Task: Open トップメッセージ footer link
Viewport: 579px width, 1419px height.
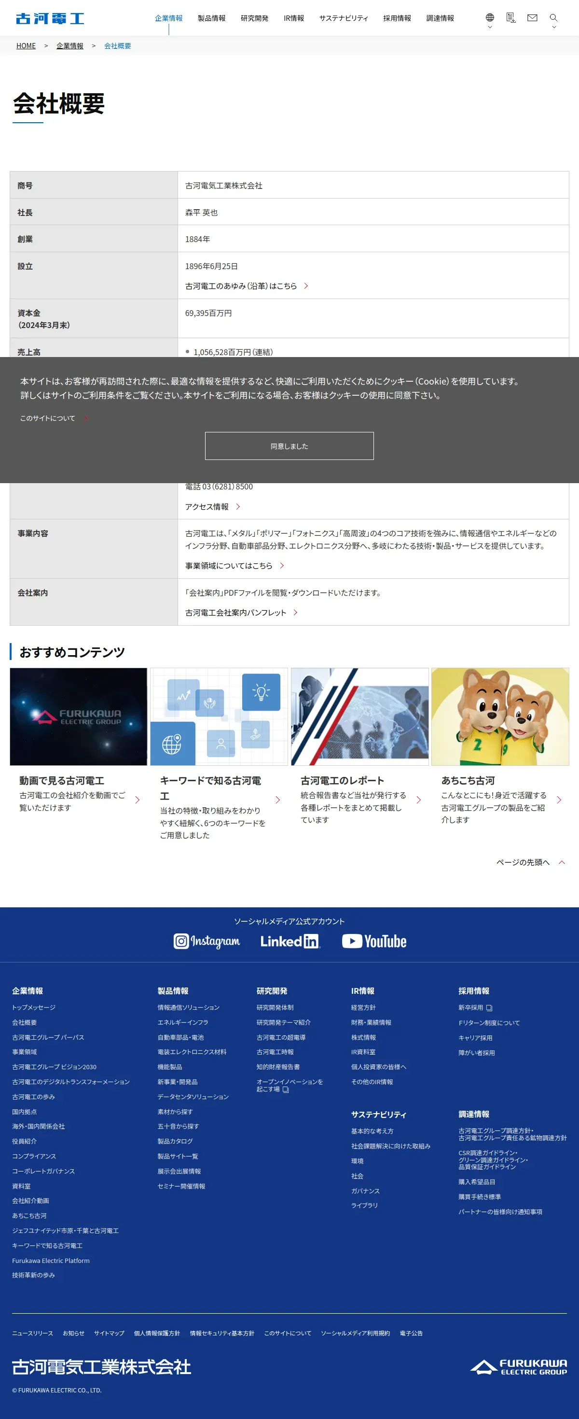Action: click(34, 1007)
